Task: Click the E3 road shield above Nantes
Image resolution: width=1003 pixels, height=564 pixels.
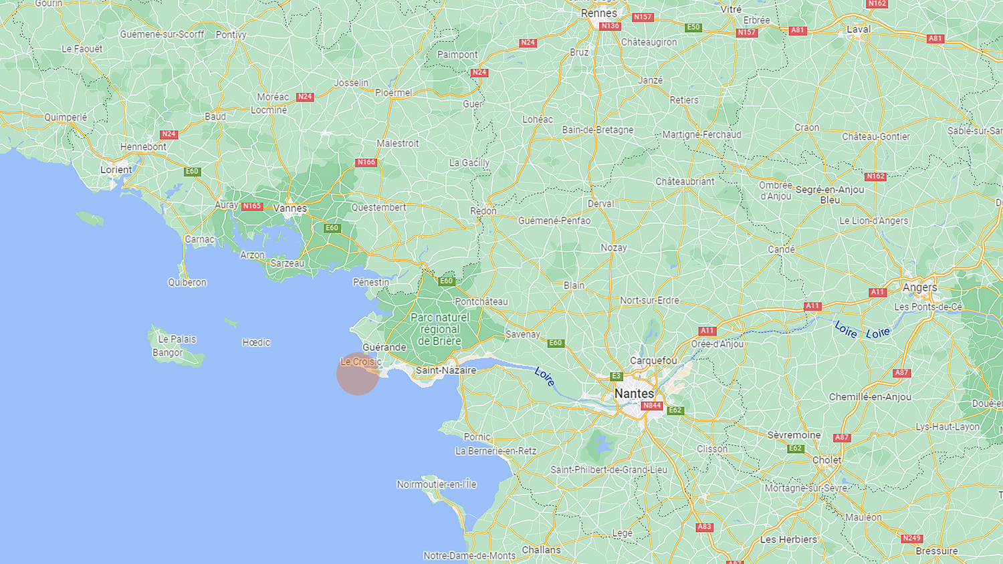Action: tap(617, 376)
